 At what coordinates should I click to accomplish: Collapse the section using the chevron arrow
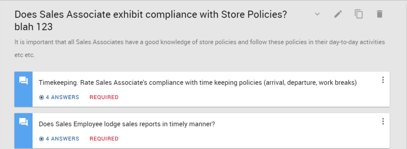[x=317, y=14]
